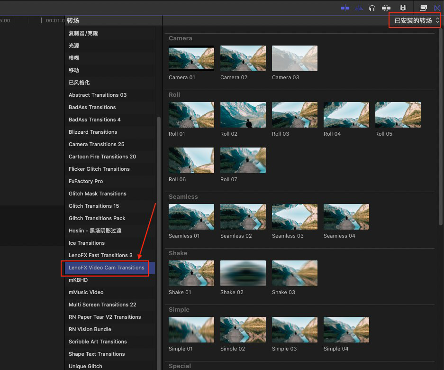Select LenoFX Video Cam Transitions category
The width and height of the screenshot is (444, 370).
tap(110, 268)
